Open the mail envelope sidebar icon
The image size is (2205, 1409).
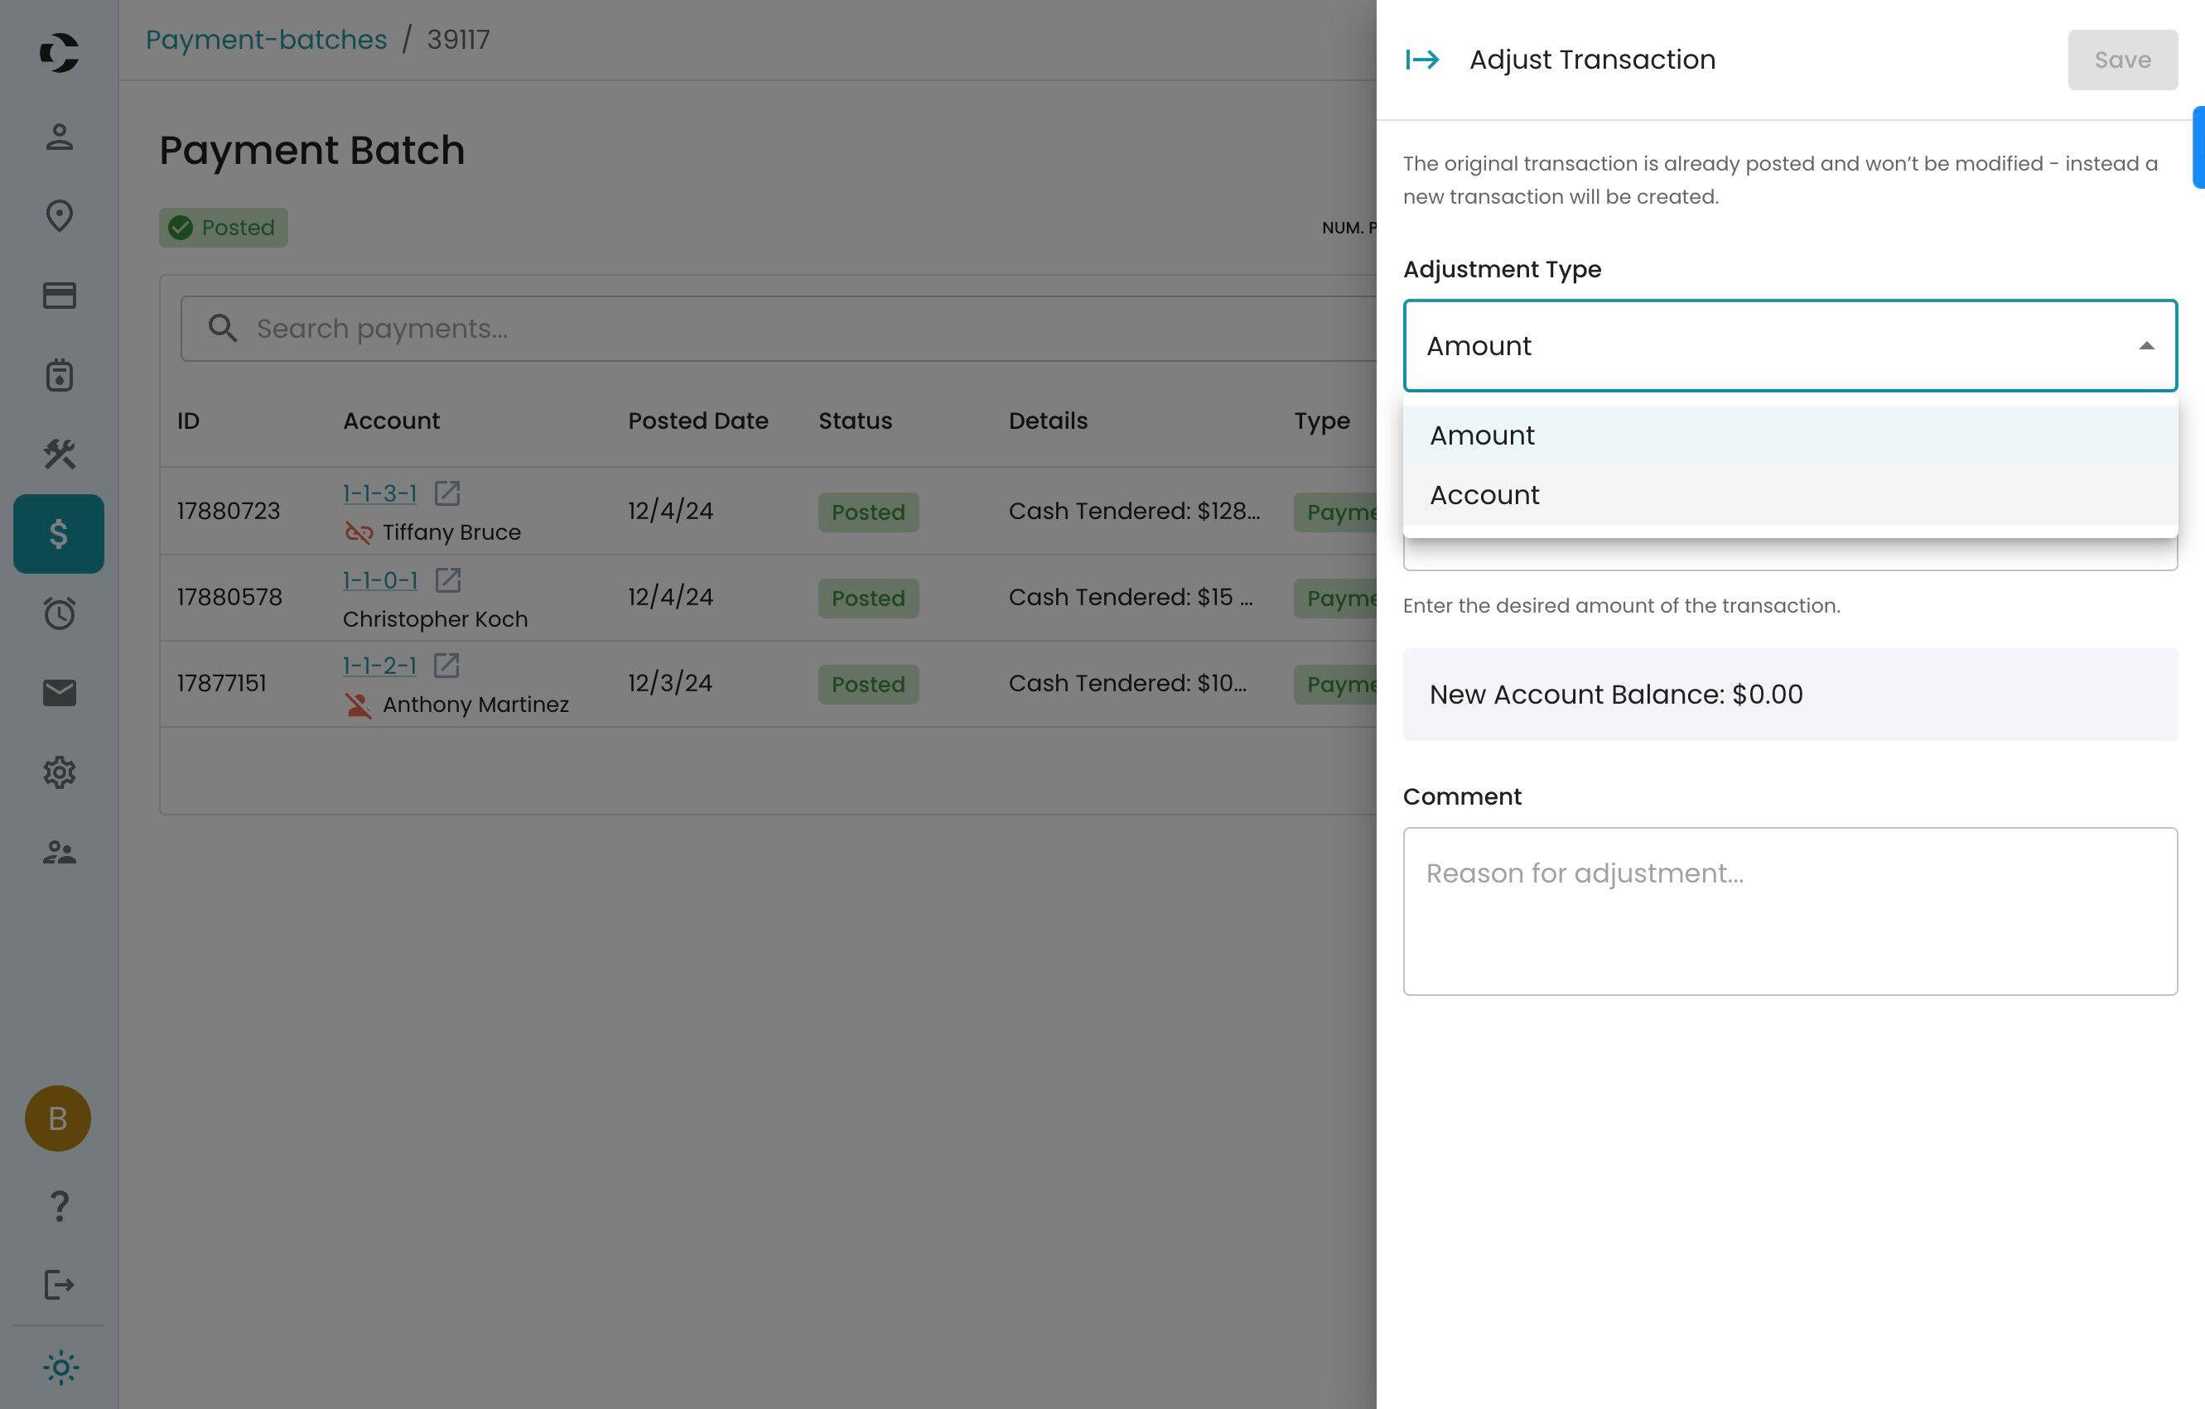coord(60,693)
